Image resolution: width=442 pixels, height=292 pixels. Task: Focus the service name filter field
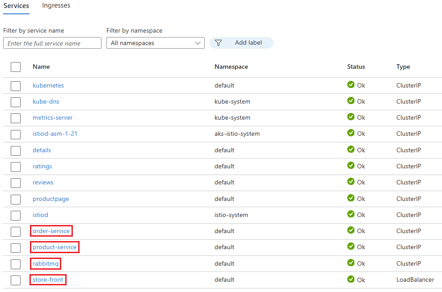(x=52, y=43)
